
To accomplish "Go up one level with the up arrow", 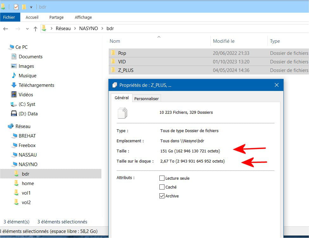I will [35, 29].
